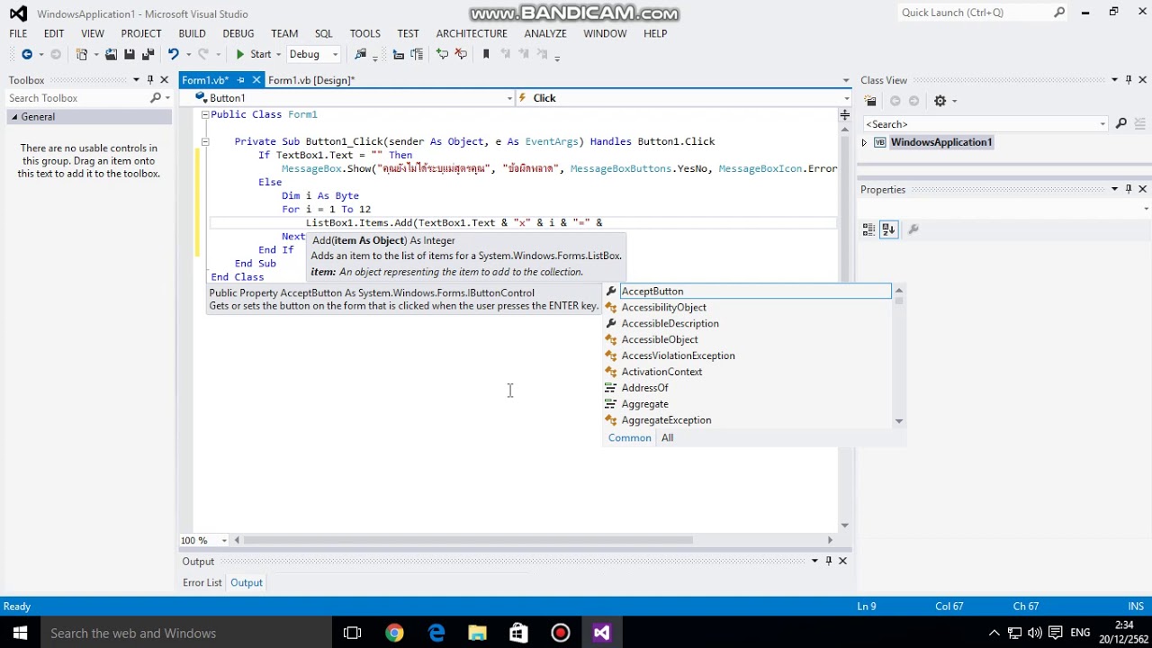
Task: Click the Save All toolbar icon
Action: [148, 55]
